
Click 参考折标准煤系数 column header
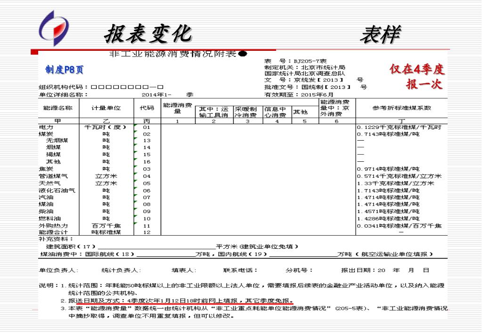coord(402,108)
